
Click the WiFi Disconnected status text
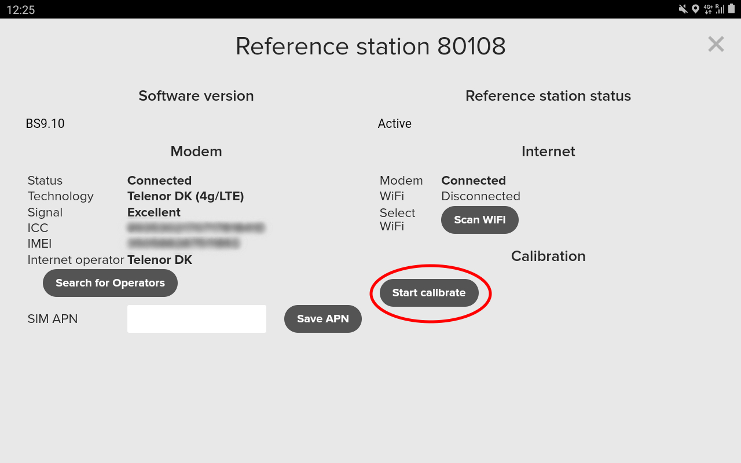click(x=480, y=196)
